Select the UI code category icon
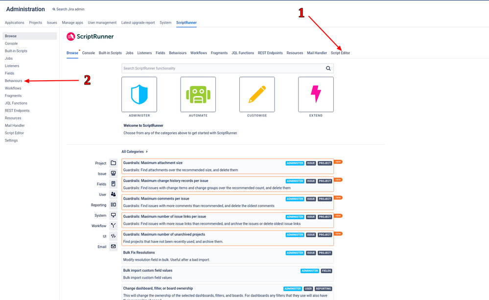489x300 pixels. click(113, 236)
